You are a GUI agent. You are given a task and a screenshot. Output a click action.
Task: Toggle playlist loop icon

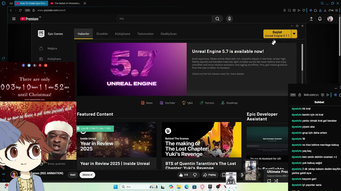pos(269,181)
